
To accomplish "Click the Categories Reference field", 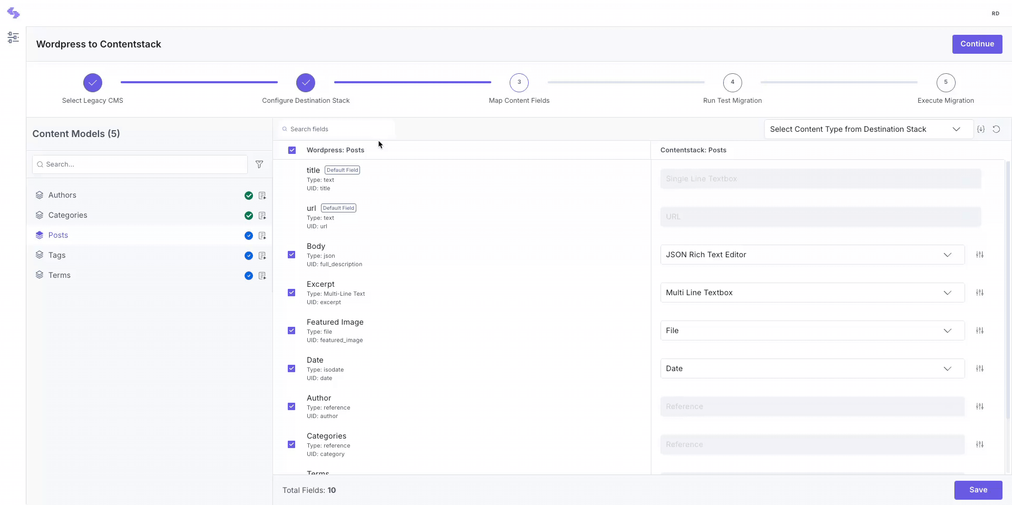I will (812, 444).
